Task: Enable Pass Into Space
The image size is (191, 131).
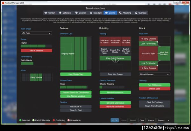Action: coord(115,74)
